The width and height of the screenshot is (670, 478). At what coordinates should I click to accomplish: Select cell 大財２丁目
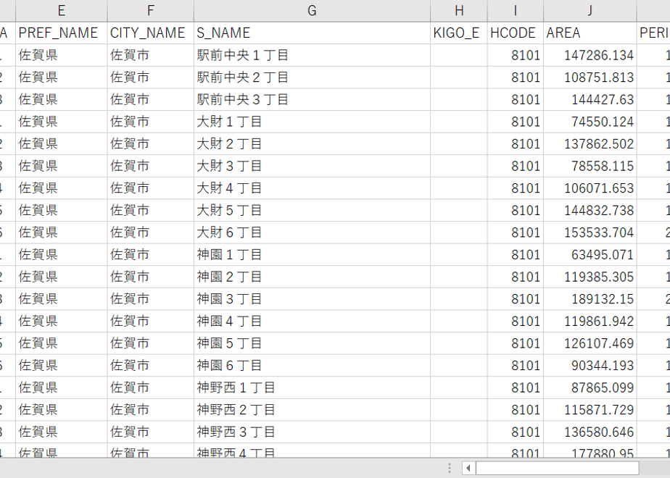(x=312, y=144)
